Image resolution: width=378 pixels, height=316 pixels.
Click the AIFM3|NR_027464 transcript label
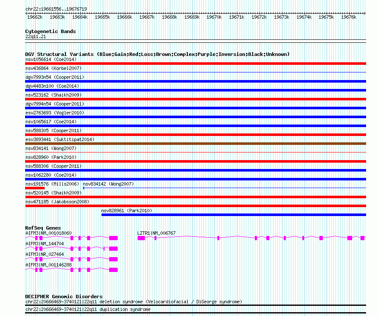pyautogui.click(x=45, y=254)
